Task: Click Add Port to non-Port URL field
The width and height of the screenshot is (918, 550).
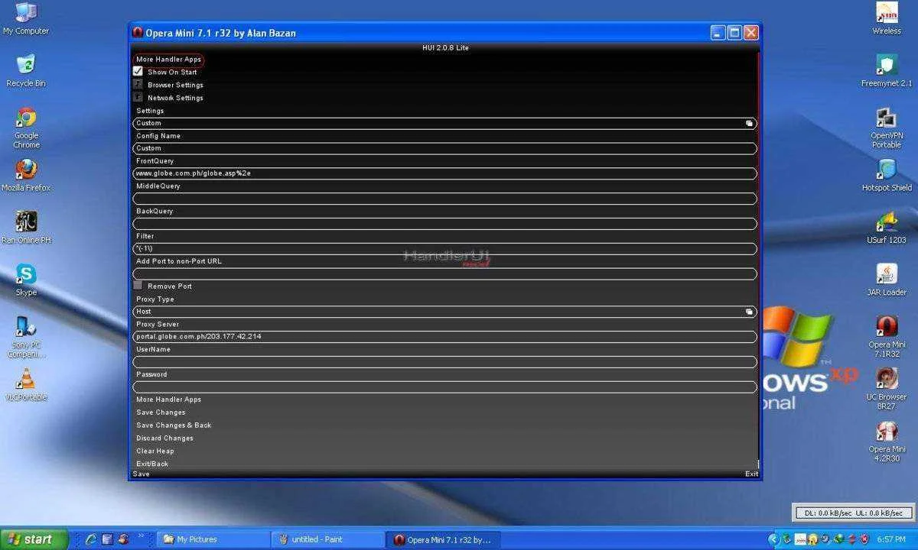Action: (x=444, y=274)
